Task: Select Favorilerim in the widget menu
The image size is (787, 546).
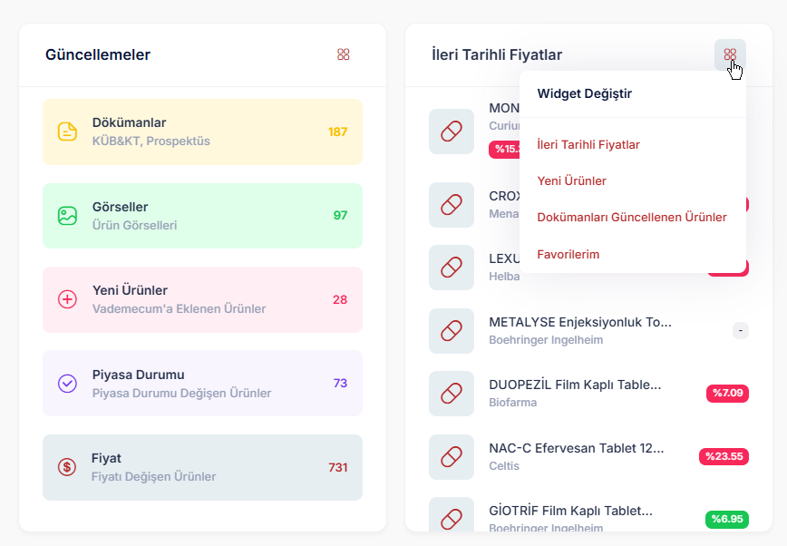Action: coord(568,254)
